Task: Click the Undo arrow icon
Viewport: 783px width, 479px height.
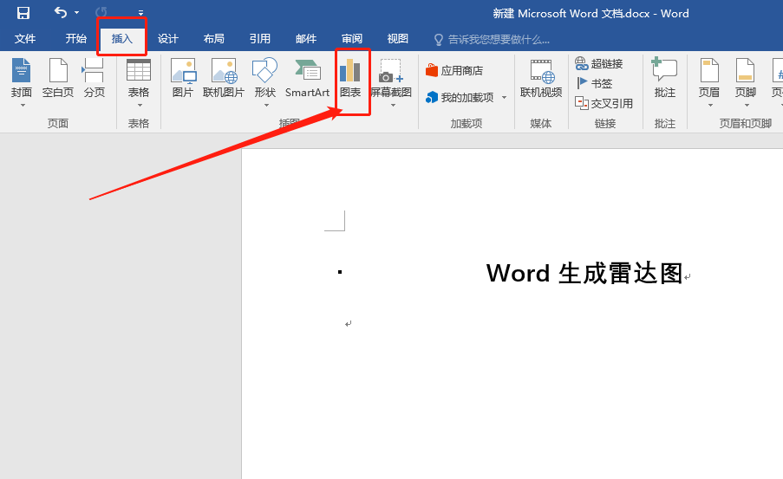Action: [x=61, y=12]
